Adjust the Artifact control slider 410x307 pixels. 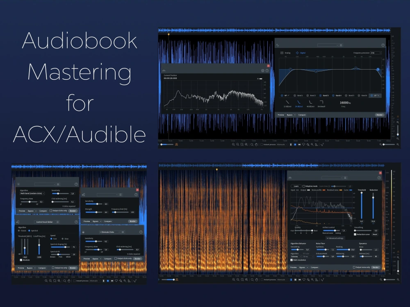tap(332, 230)
